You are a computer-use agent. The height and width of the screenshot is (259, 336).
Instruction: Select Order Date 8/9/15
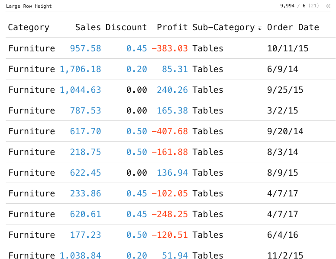[282, 173]
